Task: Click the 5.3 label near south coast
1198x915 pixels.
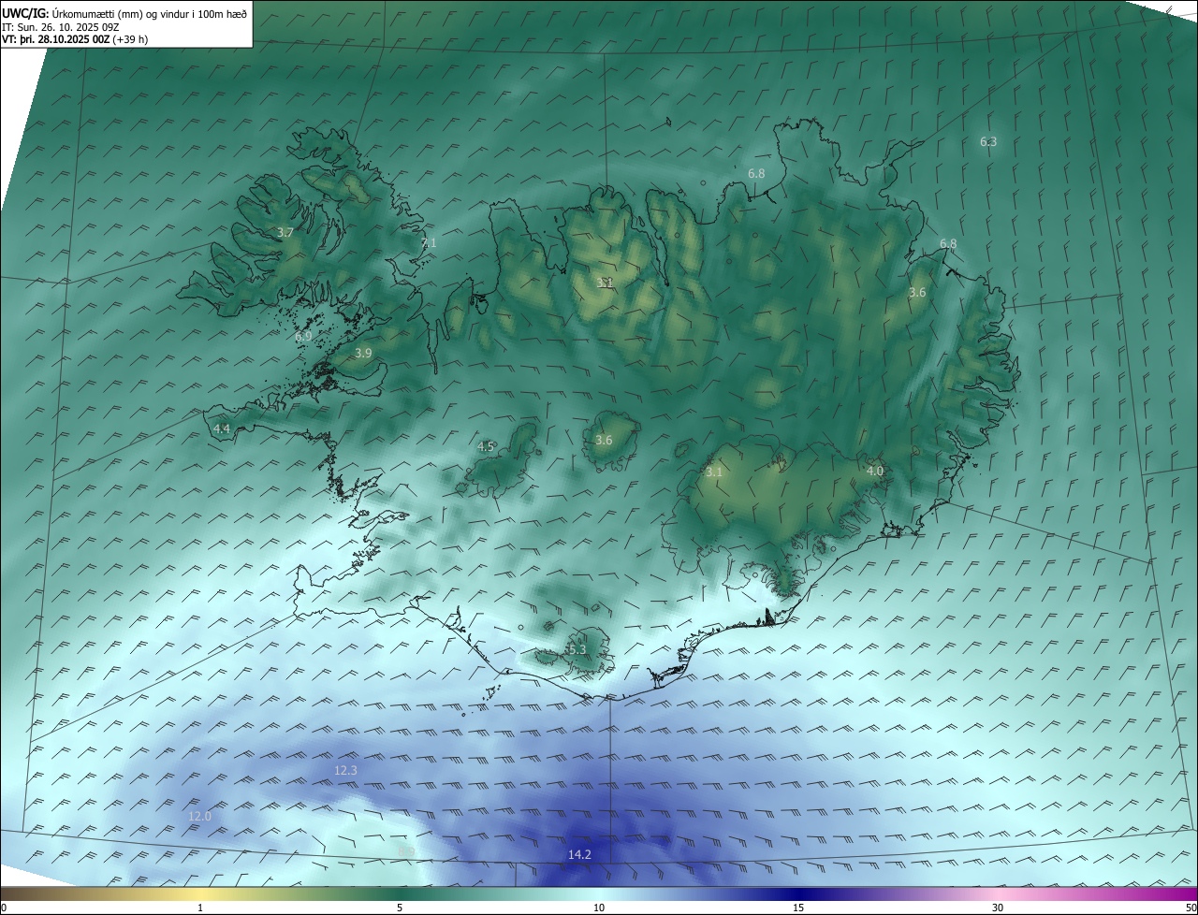Action: [577, 649]
